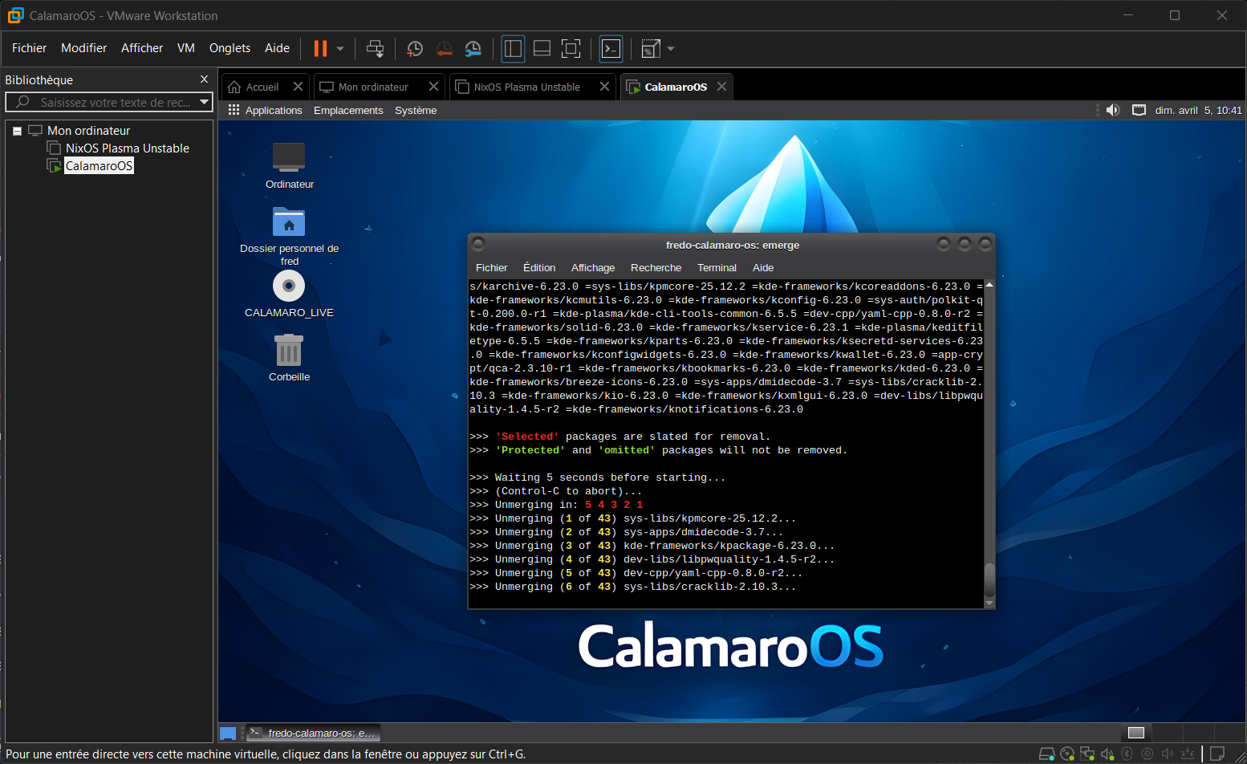Image resolution: width=1247 pixels, height=764 pixels.
Task: Click the CD/DVD drive status icon
Action: pos(1067,754)
